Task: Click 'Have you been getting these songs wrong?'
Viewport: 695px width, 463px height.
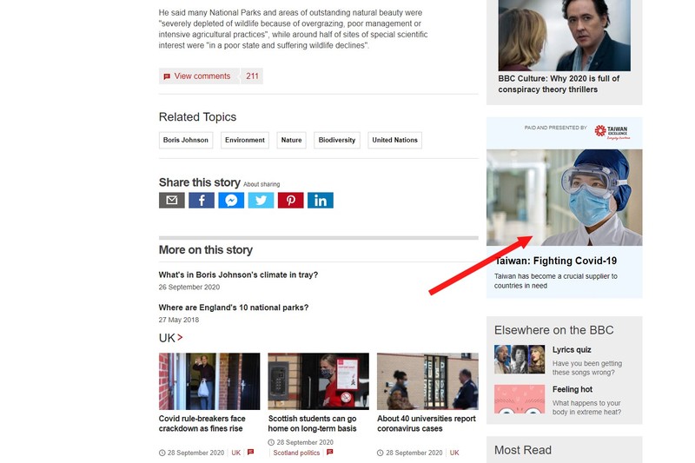Action: [x=587, y=367]
